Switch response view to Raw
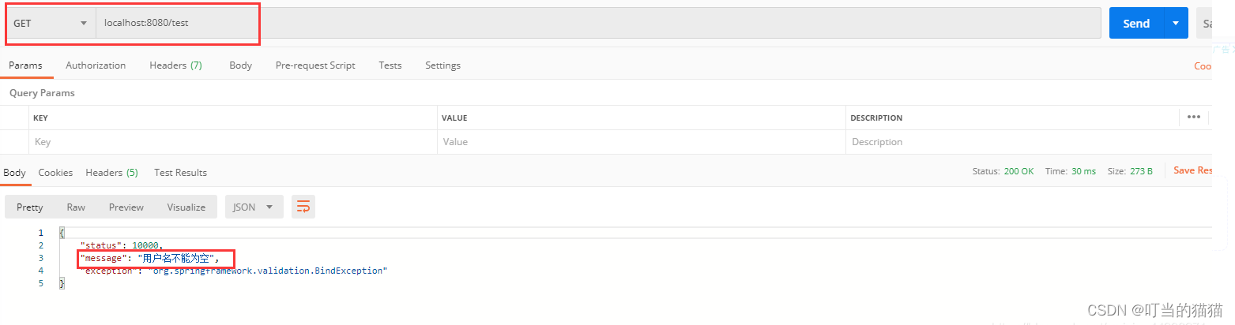This screenshot has height=325, width=1235. tap(76, 207)
